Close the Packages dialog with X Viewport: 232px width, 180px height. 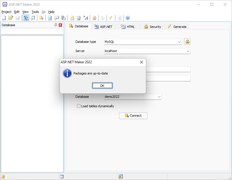142,62
